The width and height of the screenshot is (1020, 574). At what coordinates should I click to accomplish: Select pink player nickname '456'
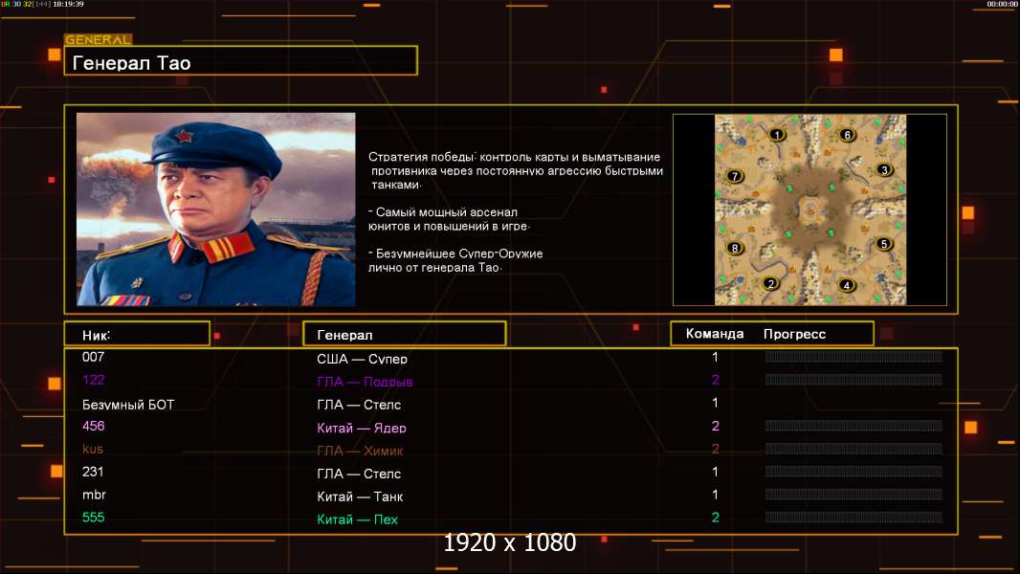click(93, 426)
